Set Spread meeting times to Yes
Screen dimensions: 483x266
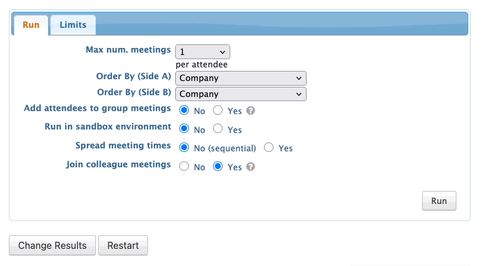point(269,148)
